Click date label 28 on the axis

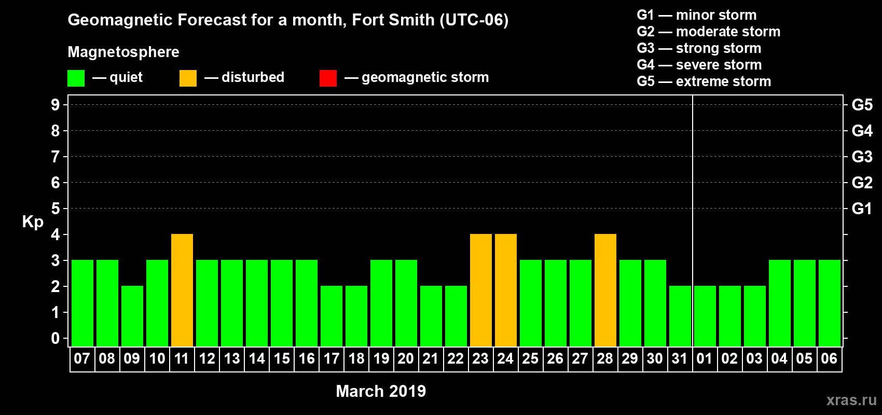pyautogui.click(x=605, y=358)
